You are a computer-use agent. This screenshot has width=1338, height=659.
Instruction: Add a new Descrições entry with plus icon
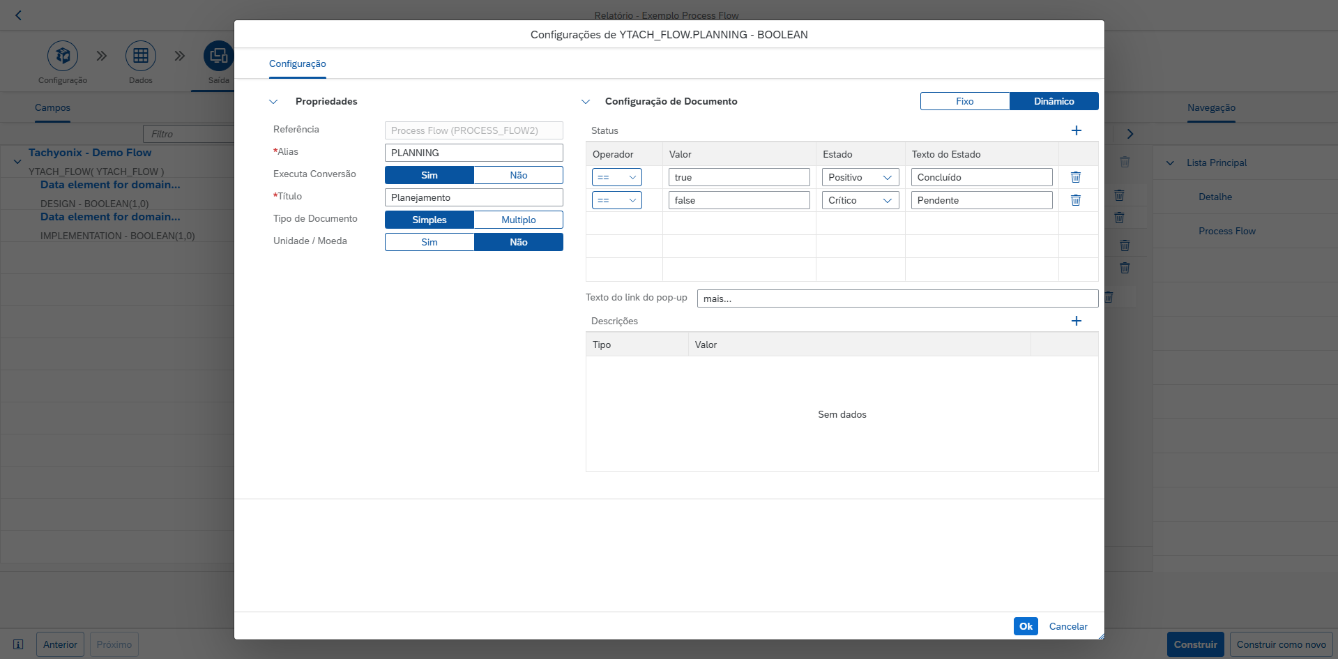pos(1077,321)
